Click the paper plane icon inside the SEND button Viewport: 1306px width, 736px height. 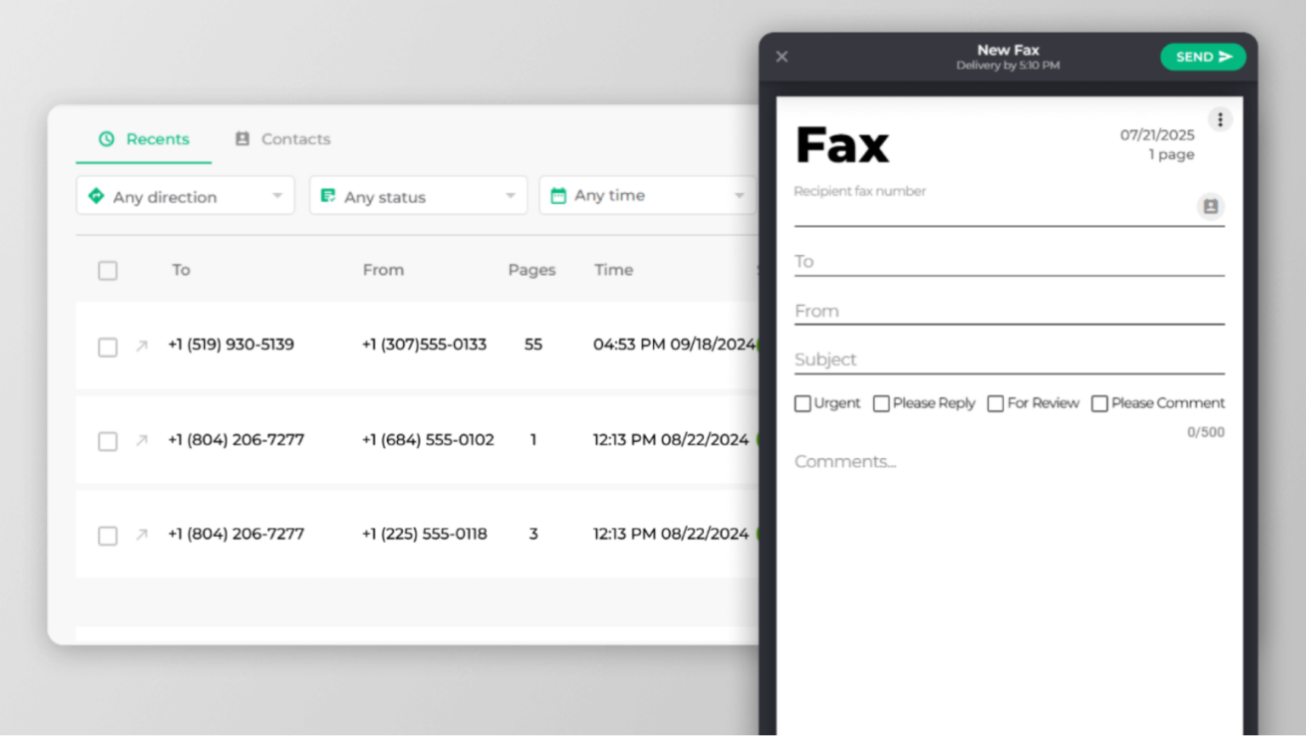pyautogui.click(x=1227, y=56)
